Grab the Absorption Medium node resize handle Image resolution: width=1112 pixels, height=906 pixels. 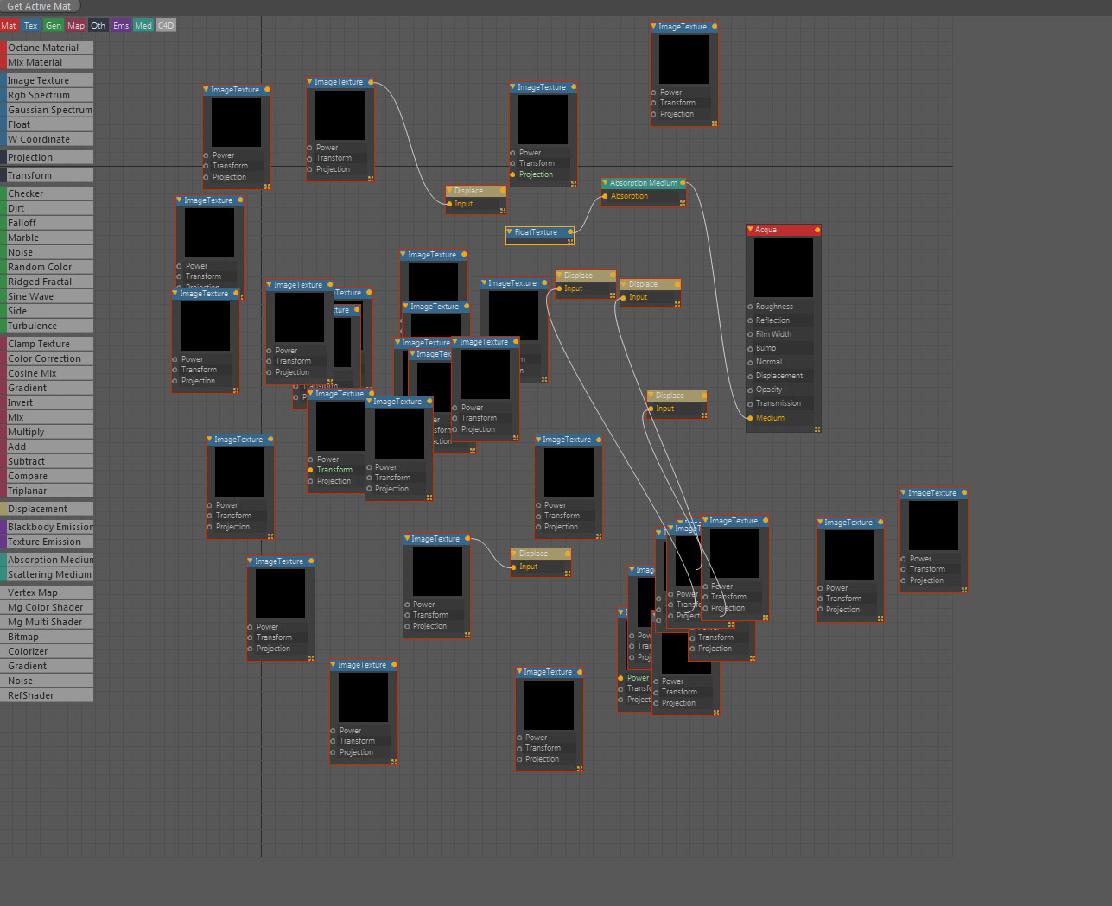(x=683, y=203)
